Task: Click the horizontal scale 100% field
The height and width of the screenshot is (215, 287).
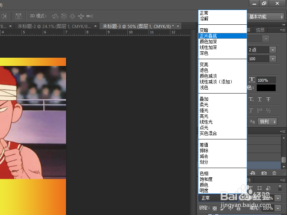Action: (x=266, y=80)
